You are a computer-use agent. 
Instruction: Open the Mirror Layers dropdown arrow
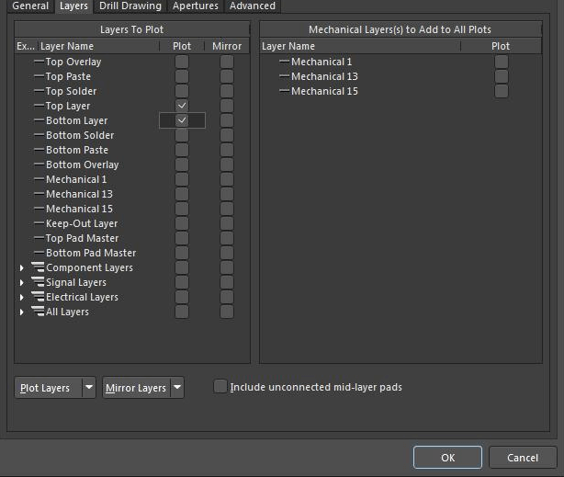176,388
